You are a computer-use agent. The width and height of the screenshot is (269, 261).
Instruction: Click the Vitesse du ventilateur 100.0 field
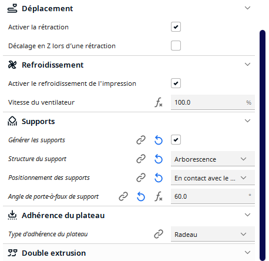click(213, 102)
